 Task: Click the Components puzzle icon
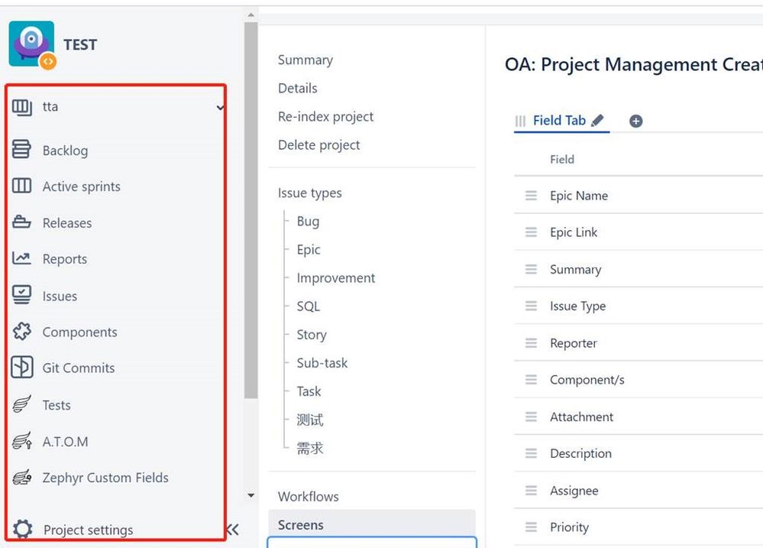coord(22,331)
